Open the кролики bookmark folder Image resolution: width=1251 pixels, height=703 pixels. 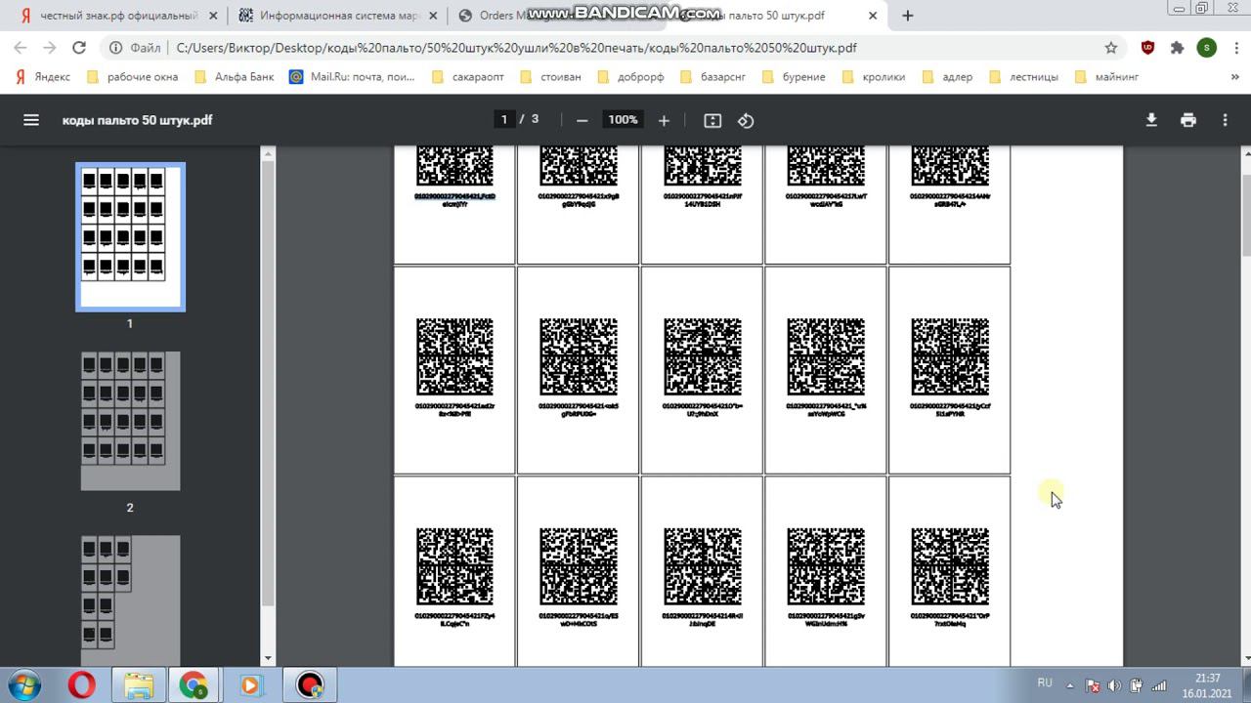874,77
